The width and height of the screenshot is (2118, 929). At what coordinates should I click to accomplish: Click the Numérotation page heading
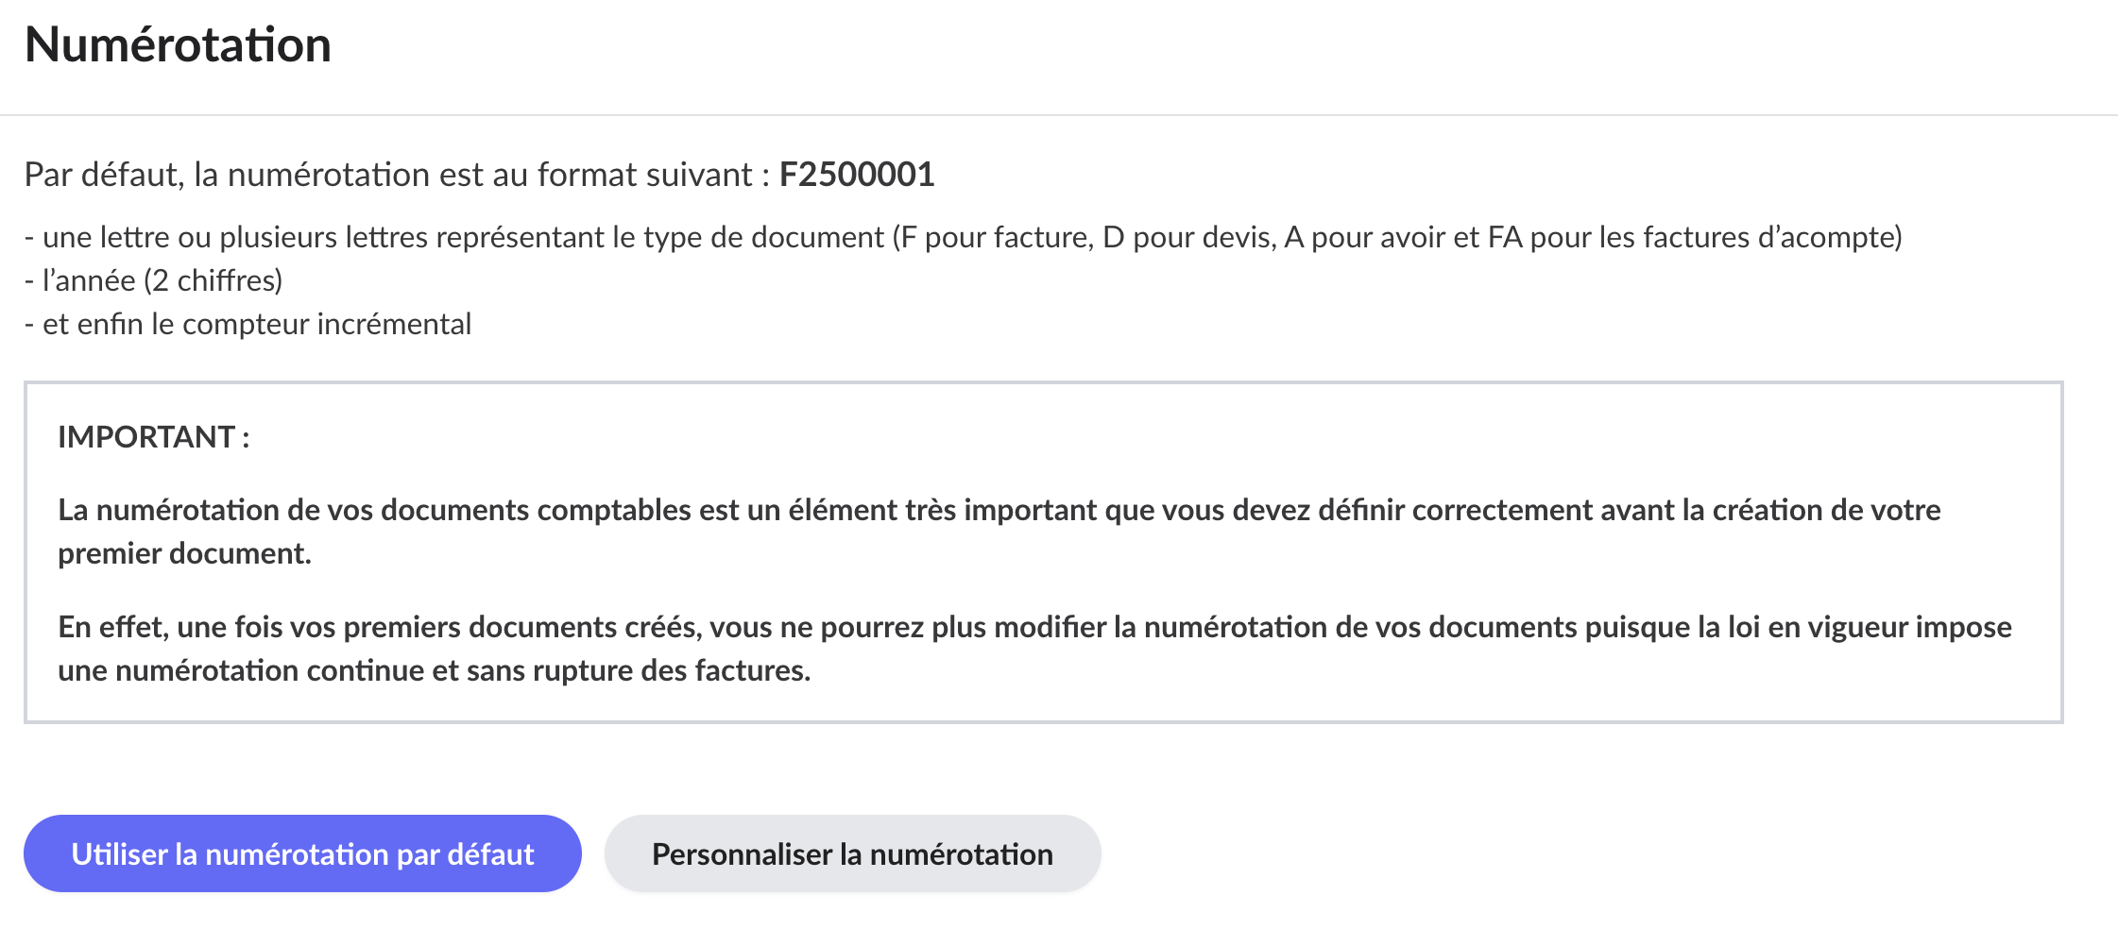pos(178,45)
